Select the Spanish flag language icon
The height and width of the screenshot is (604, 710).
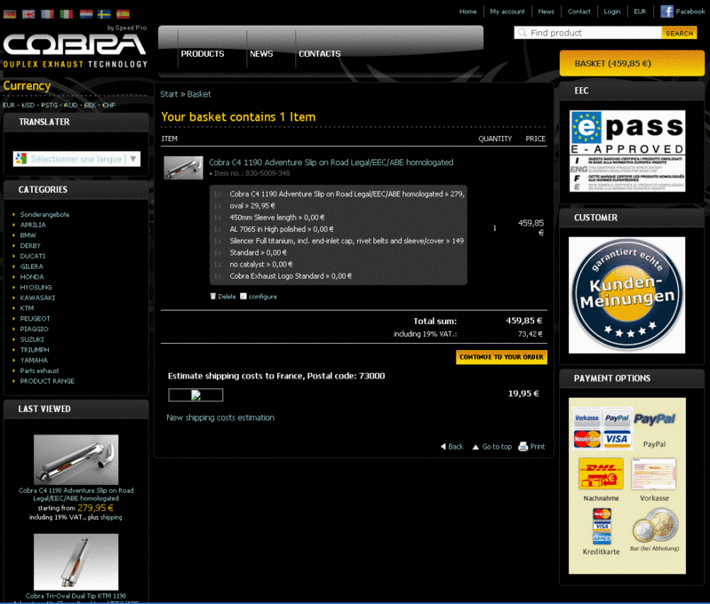123,14
